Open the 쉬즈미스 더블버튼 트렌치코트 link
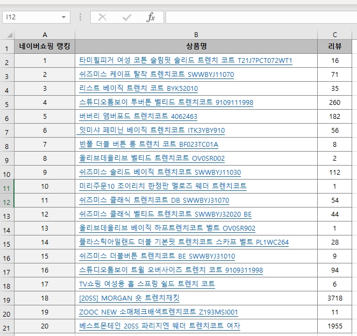The image size is (357, 336). click(157, 256)
